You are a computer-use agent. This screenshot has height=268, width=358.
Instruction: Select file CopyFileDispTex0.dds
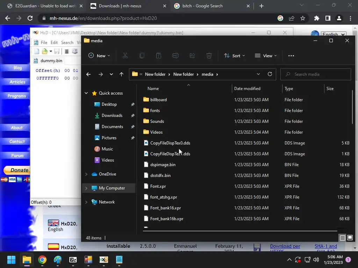click(x=170, y=143)
